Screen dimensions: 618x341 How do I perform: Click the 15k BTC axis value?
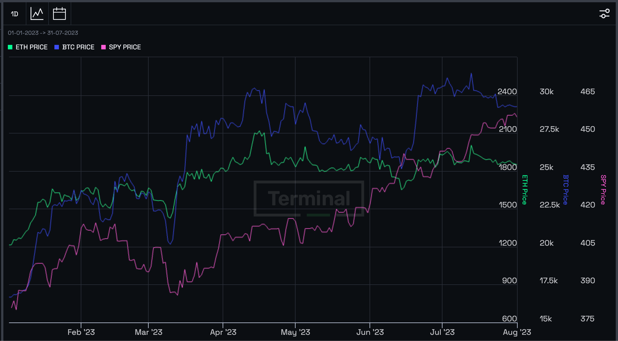(x=546, y=319)
